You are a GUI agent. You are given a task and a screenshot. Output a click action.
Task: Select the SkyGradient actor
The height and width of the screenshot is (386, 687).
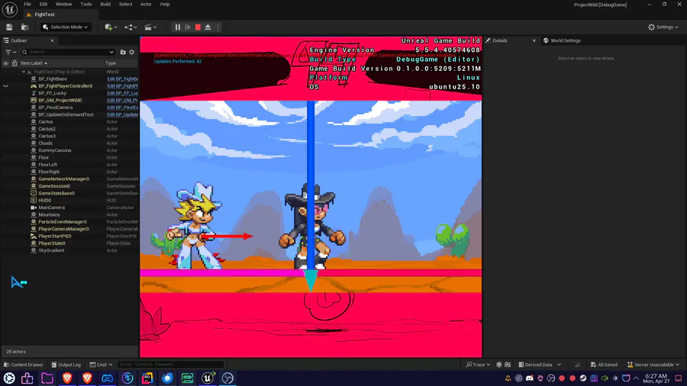coord(51,250)
